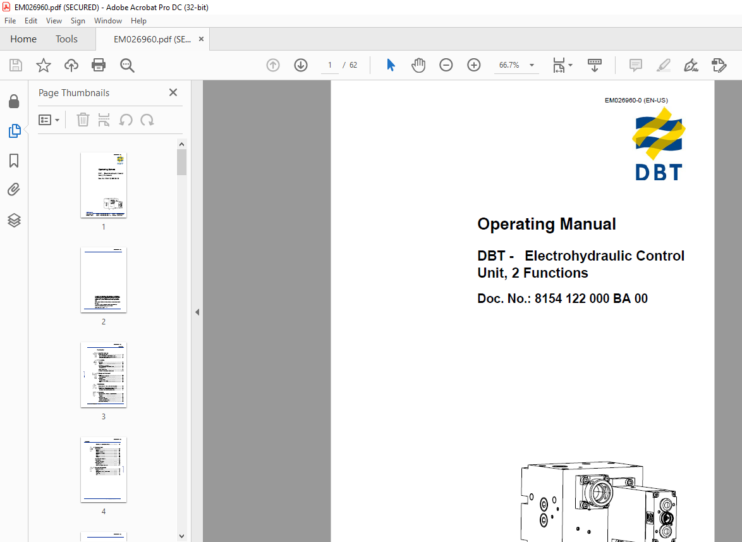Toggle the Page Thumbnails panel button
742x542 pixels.
coord(14,131)
